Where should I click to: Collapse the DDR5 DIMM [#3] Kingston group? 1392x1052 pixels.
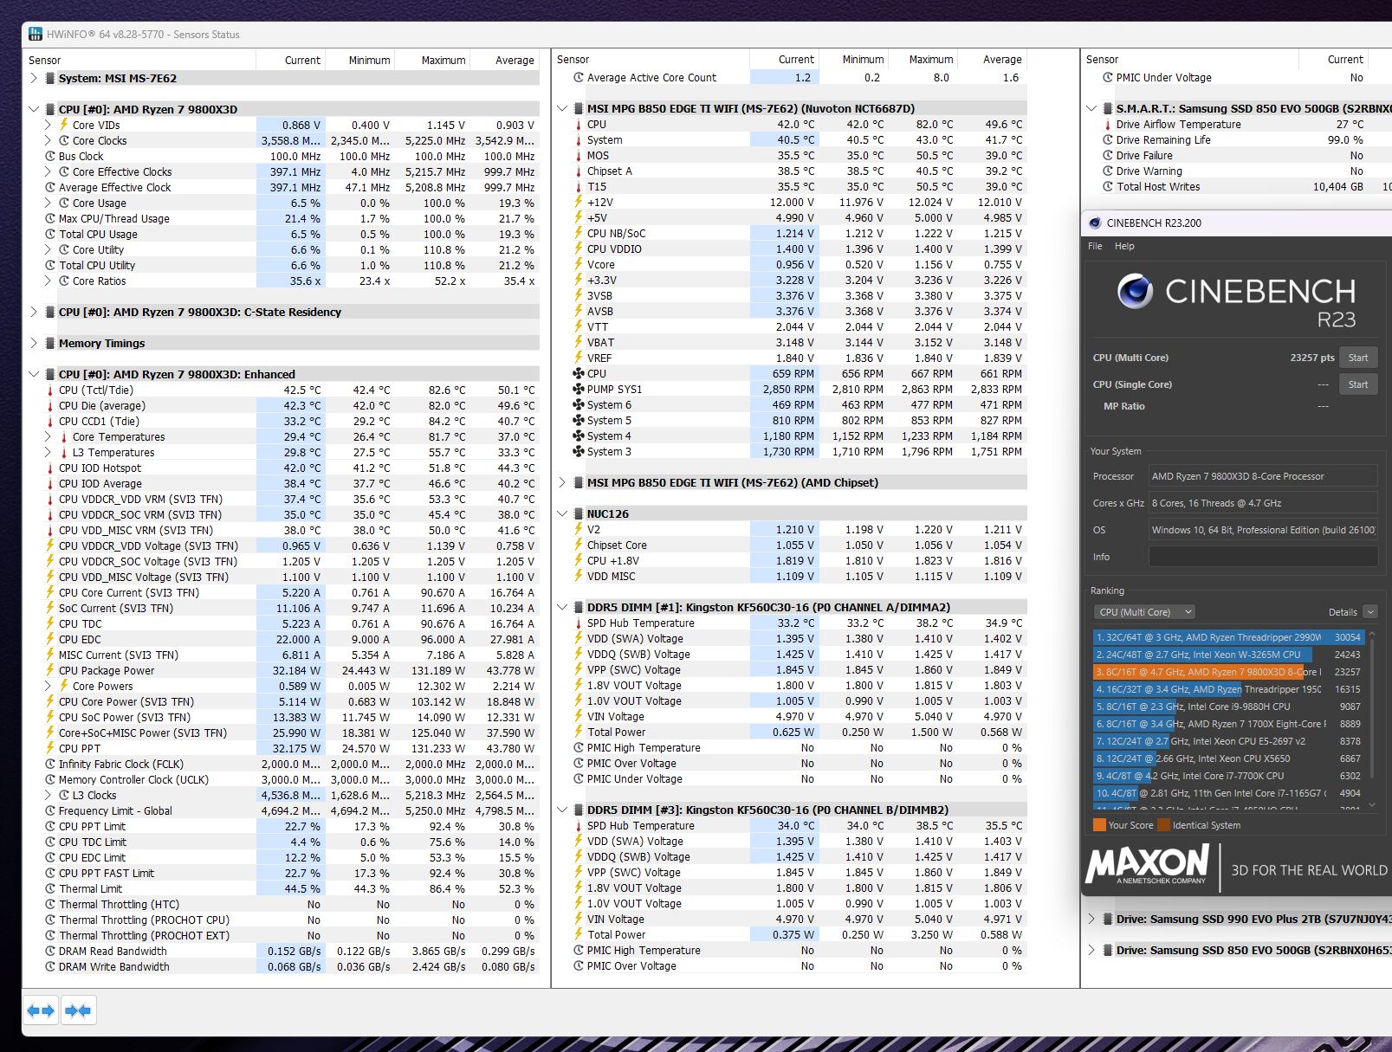point(562,810)
